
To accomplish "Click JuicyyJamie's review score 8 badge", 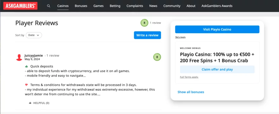I will (157, 57).
